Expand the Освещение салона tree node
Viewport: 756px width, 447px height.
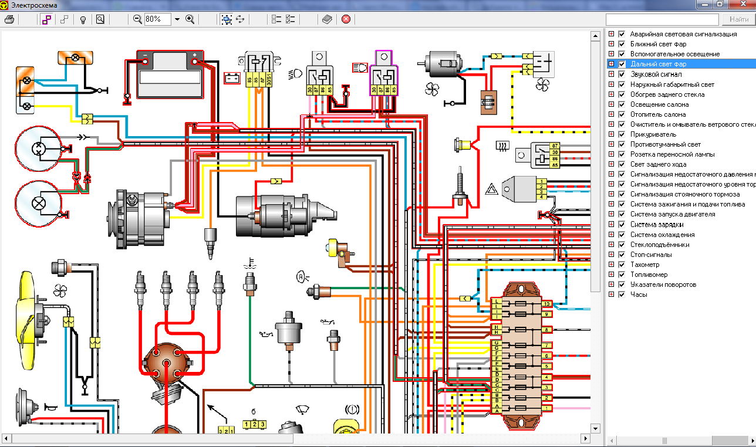point(611,104)
